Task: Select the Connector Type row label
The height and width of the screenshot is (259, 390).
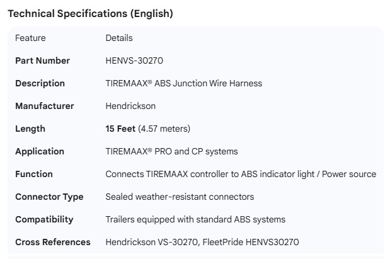Action: 49,197
